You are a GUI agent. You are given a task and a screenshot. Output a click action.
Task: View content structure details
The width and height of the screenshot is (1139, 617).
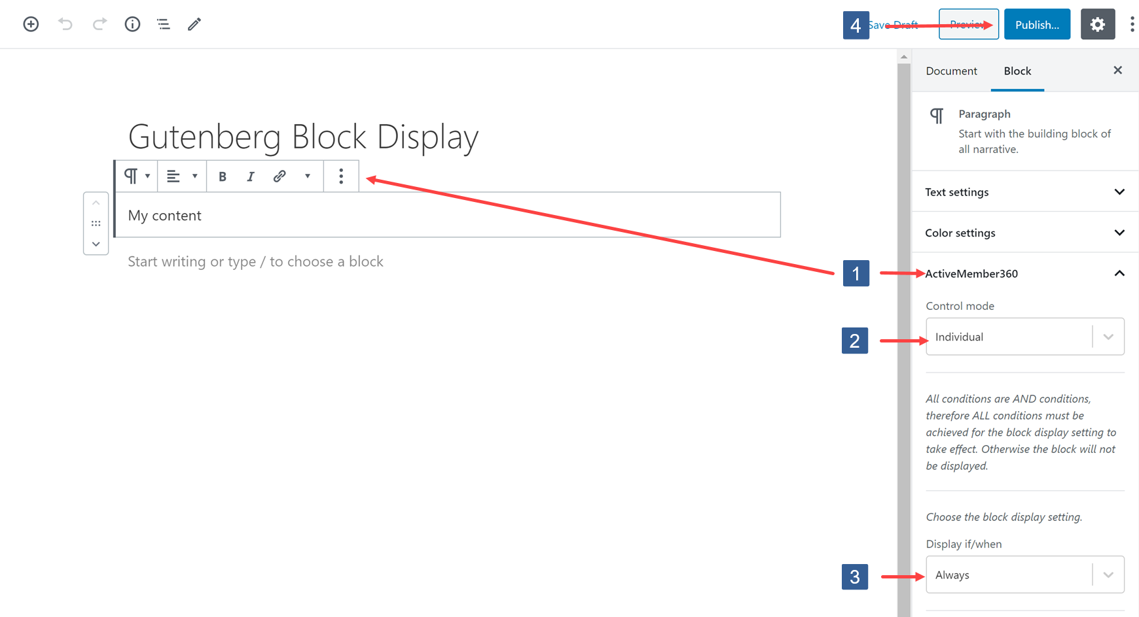click(132, 24)
